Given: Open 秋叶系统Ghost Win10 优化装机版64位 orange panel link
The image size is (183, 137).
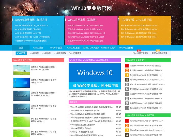Looking at the screenshot, I should pos(139,26).
